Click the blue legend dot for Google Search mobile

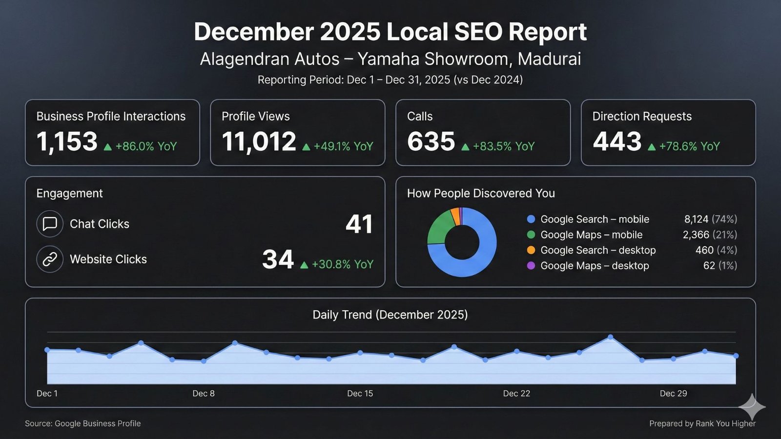530,219
